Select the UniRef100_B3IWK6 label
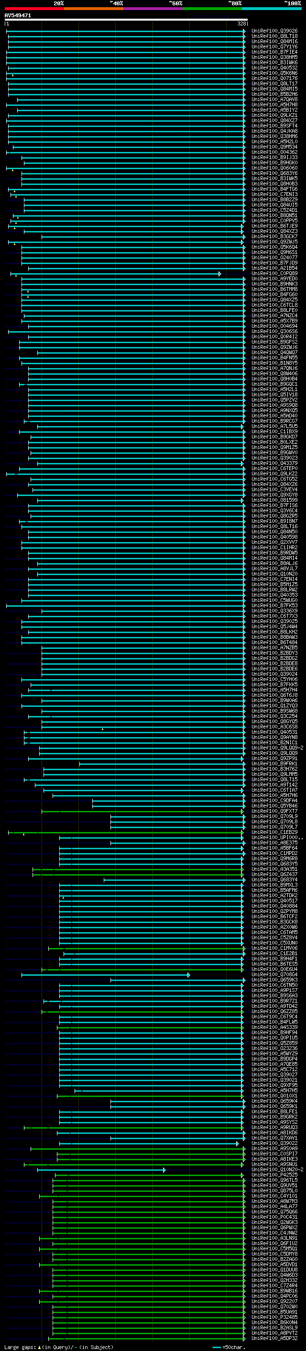 pos(274,62)
